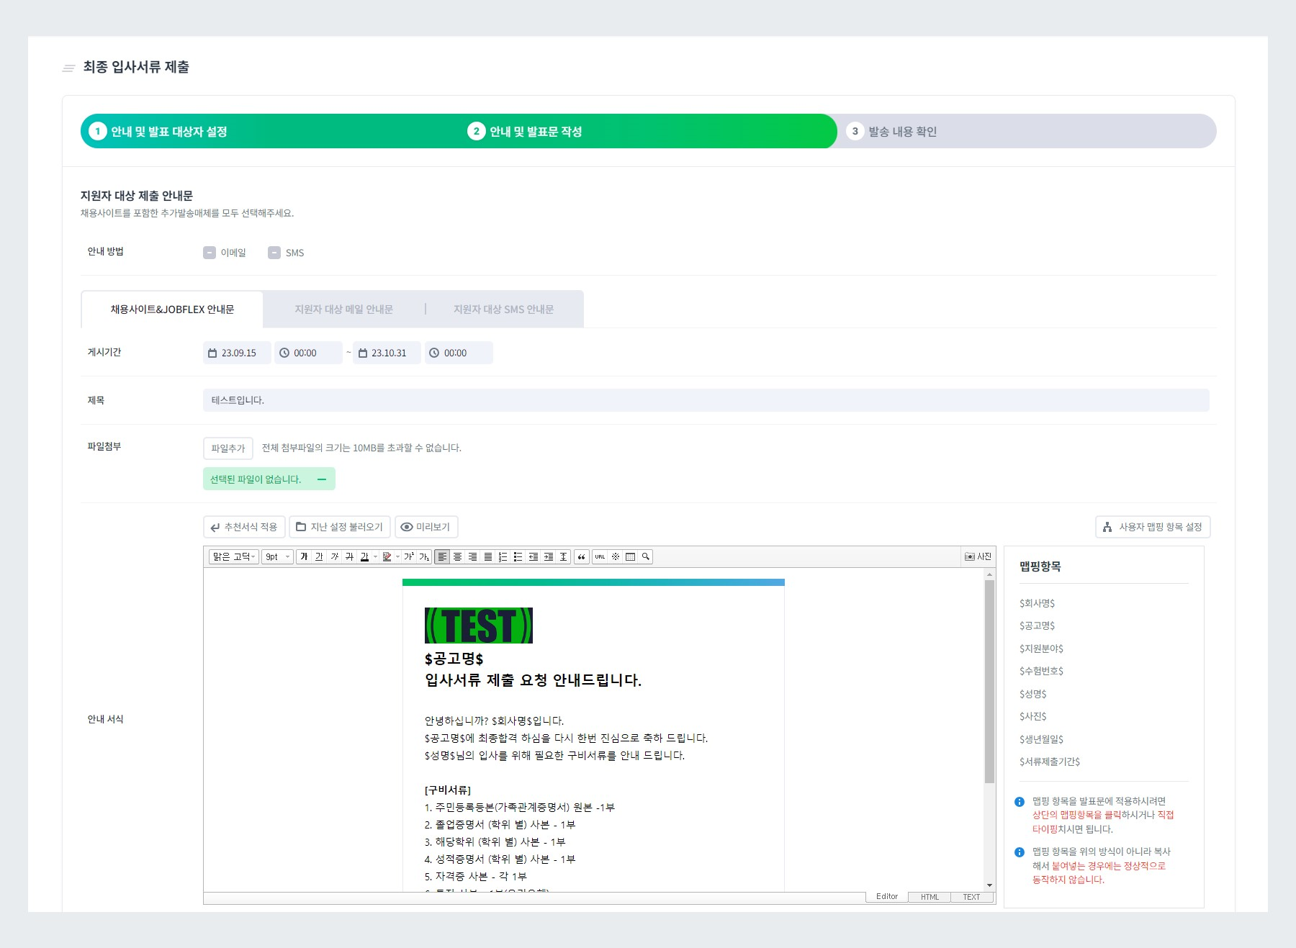Enable the SMS notification checkbox
Viewport: 1296px width, 948px height.
274,253
